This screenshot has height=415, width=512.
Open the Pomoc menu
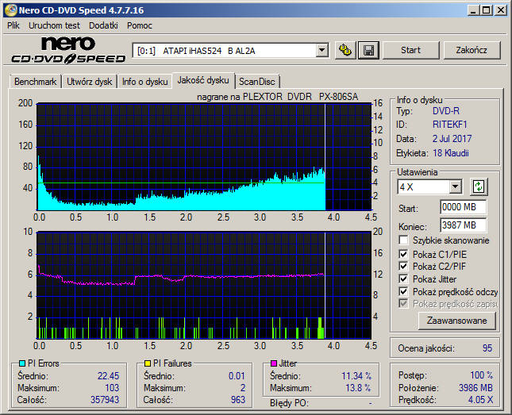click(140, 25)
